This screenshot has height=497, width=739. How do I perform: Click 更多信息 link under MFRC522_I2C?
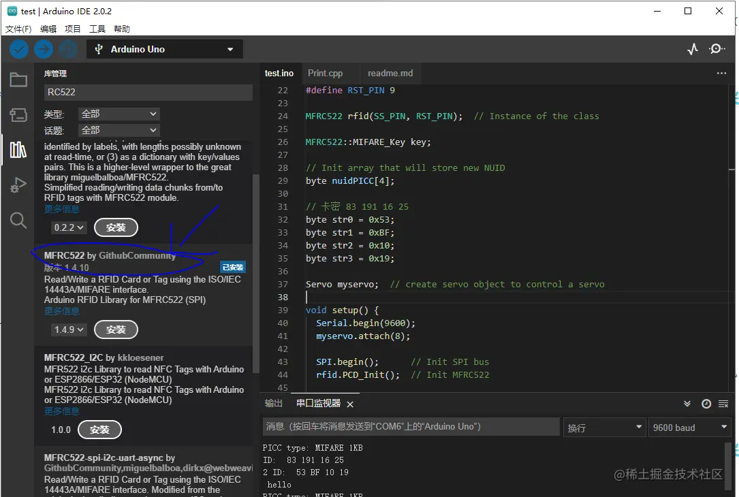tap(62, 411)
